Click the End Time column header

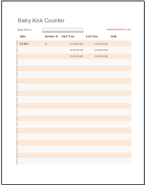pyautogui.click(x=92, y=36)
